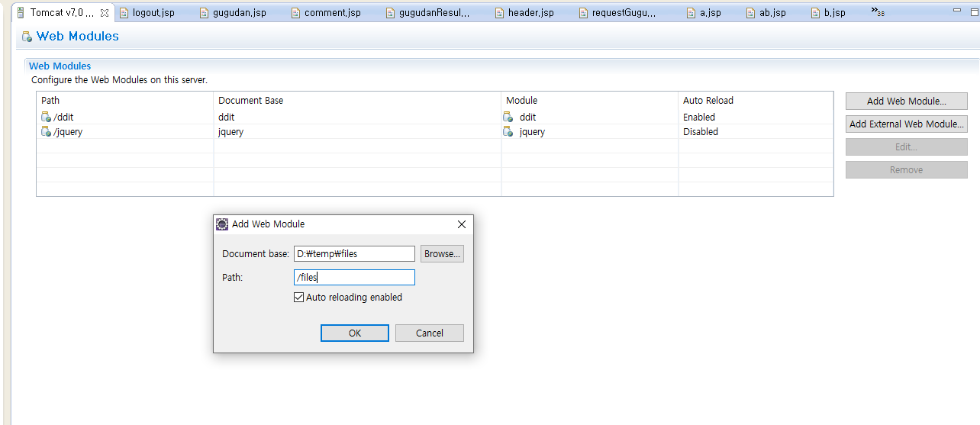Click the disabled Edit... button
This screenshot has height=425, width=980.
click(x=907, y=146)
